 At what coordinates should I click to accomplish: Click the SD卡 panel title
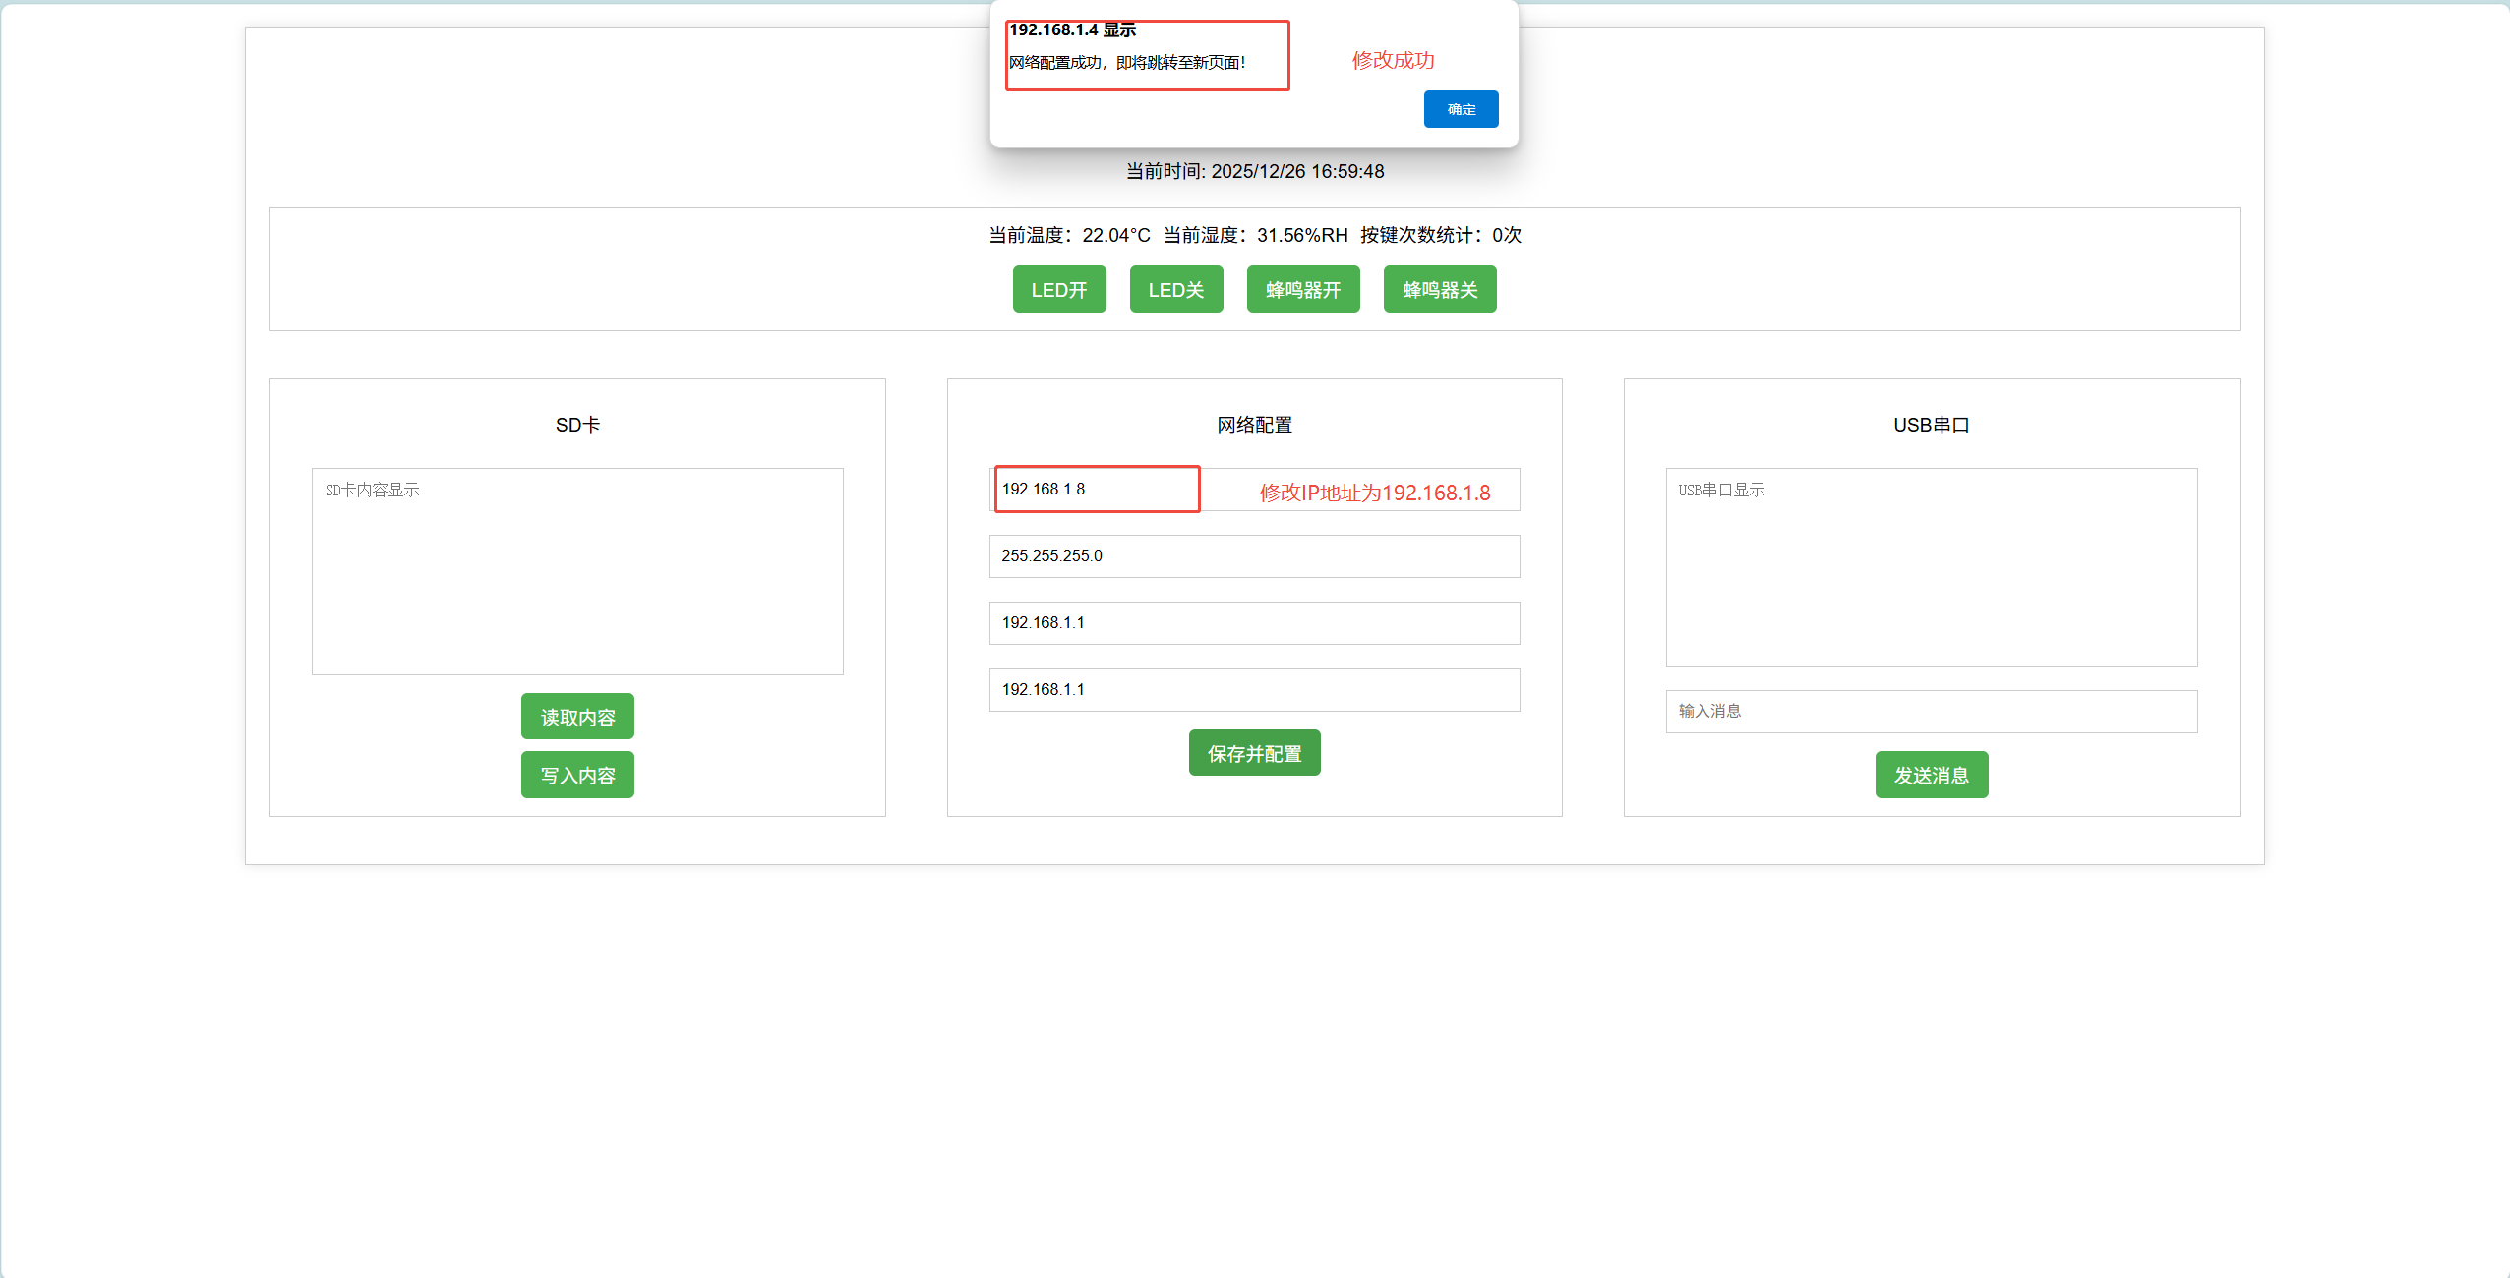pyautogui.click(x=577, y=425)
